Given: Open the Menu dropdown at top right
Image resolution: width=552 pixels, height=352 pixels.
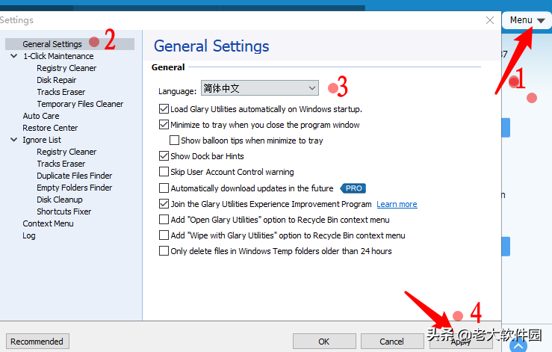Looking at the screenshot, I should click(527, 20).
